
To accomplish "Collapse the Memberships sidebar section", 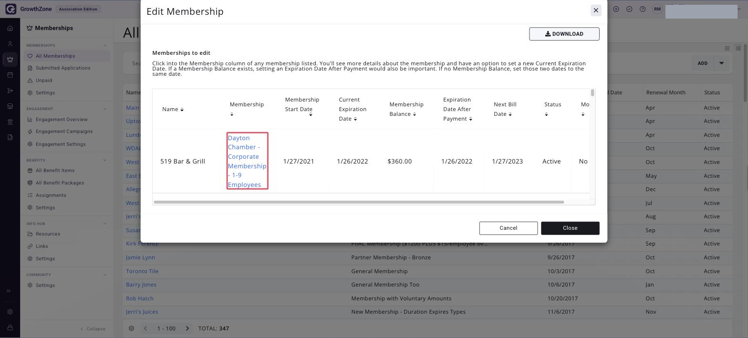I will pos(105,45).
